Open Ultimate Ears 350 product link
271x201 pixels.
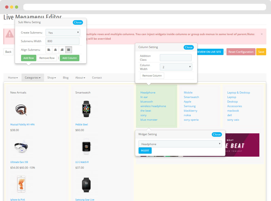(19, 162)
